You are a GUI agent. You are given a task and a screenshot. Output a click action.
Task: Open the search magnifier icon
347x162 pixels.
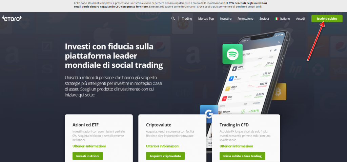point(173,18)
